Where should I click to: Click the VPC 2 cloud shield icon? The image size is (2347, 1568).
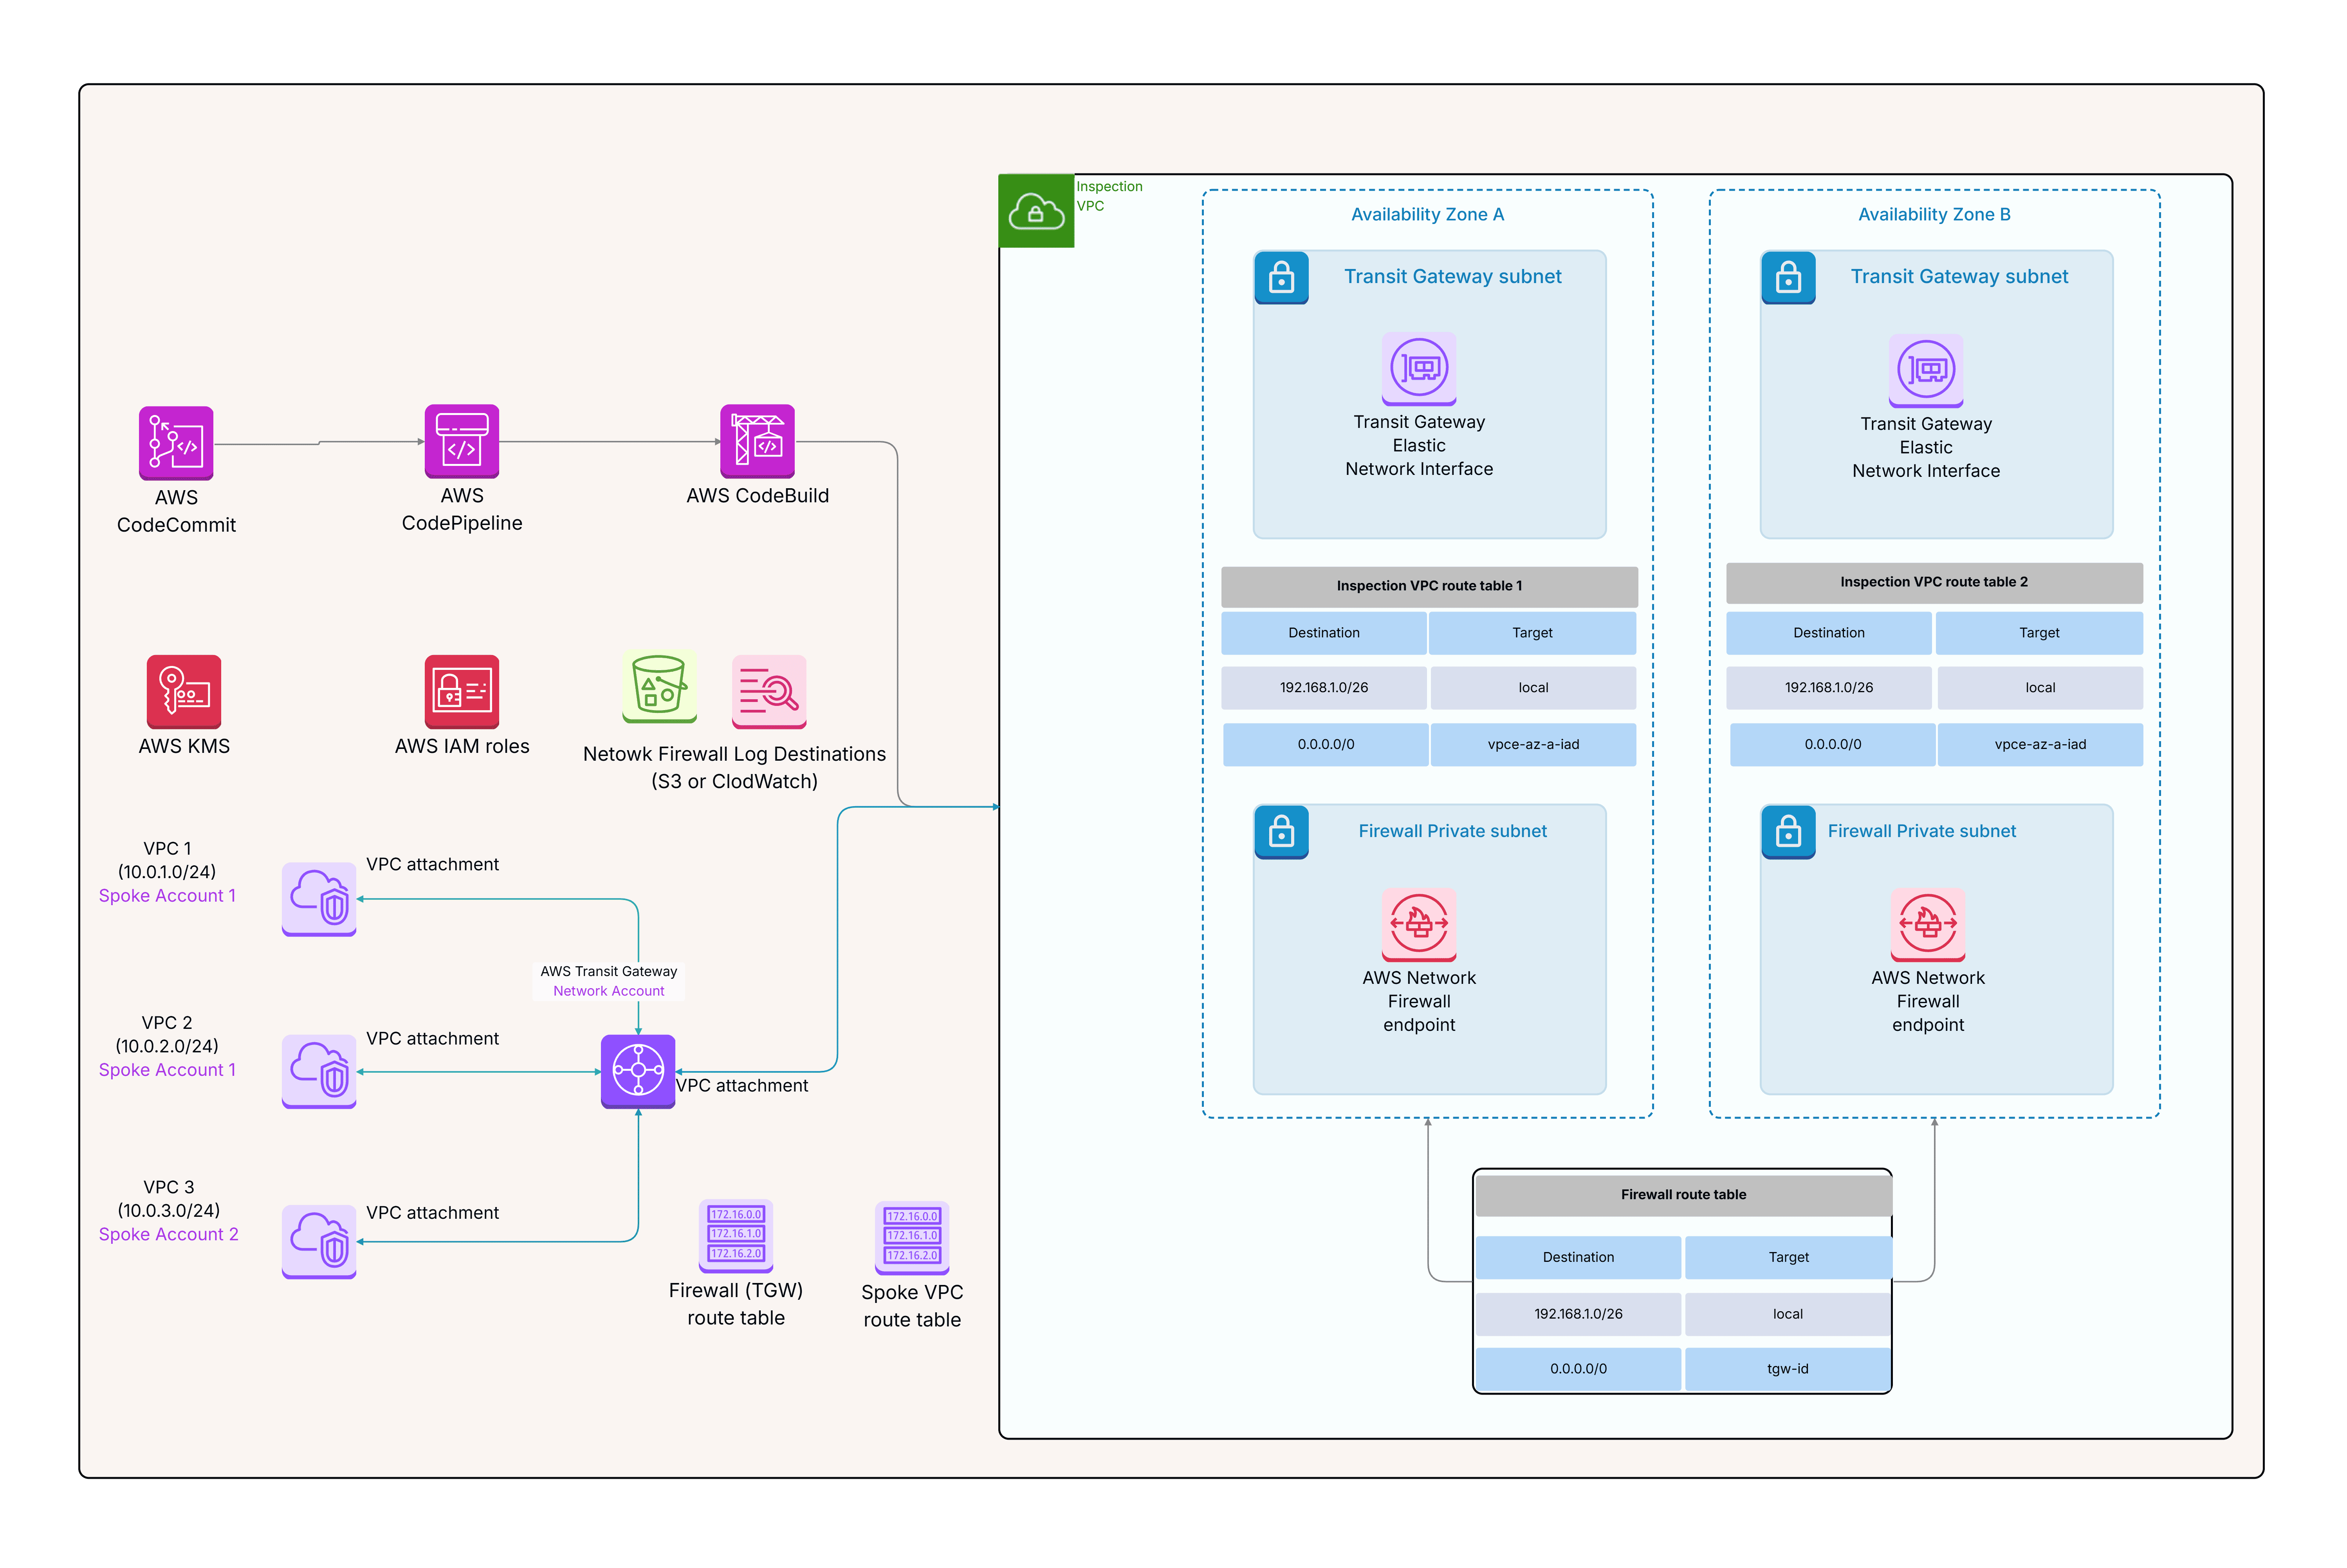(319, 1071)
